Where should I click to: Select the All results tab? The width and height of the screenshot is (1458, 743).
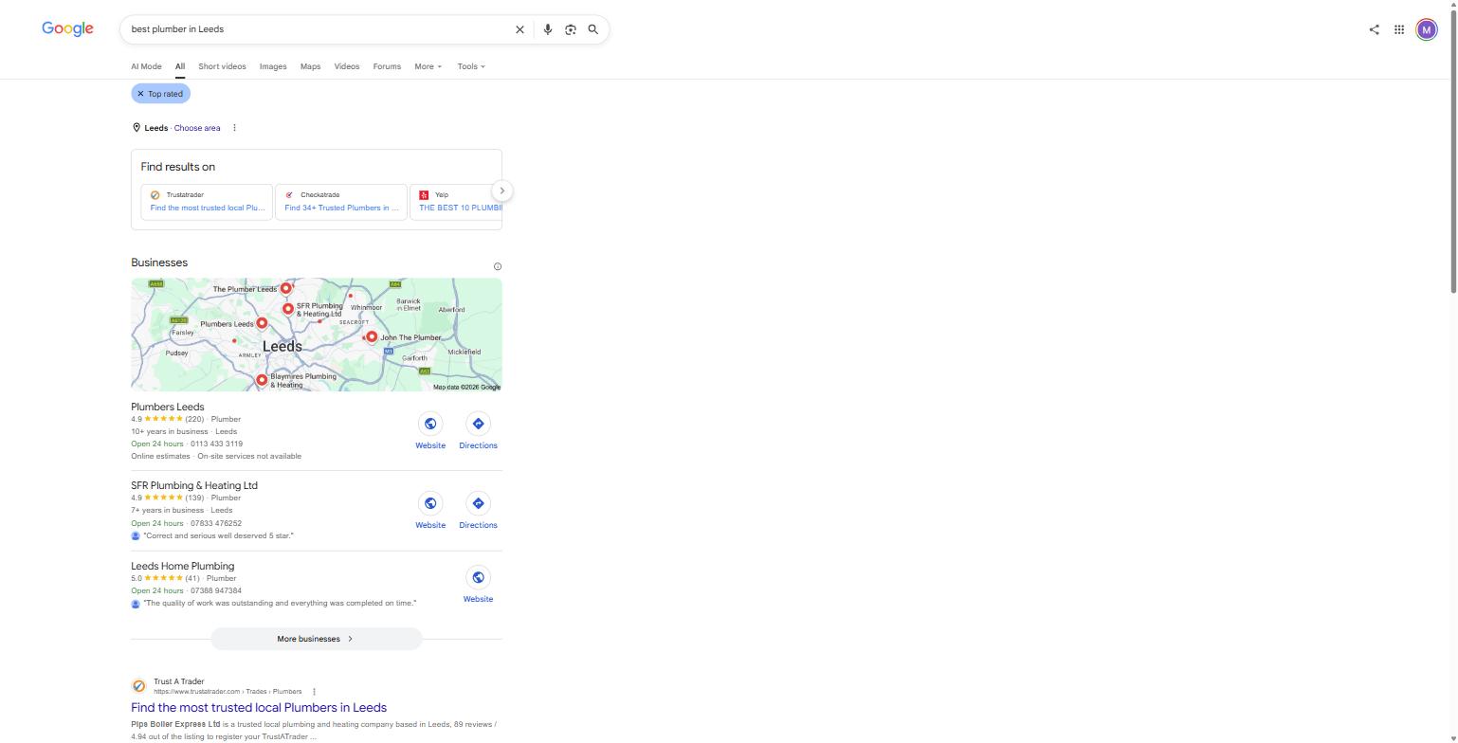(x=179, y=66)
